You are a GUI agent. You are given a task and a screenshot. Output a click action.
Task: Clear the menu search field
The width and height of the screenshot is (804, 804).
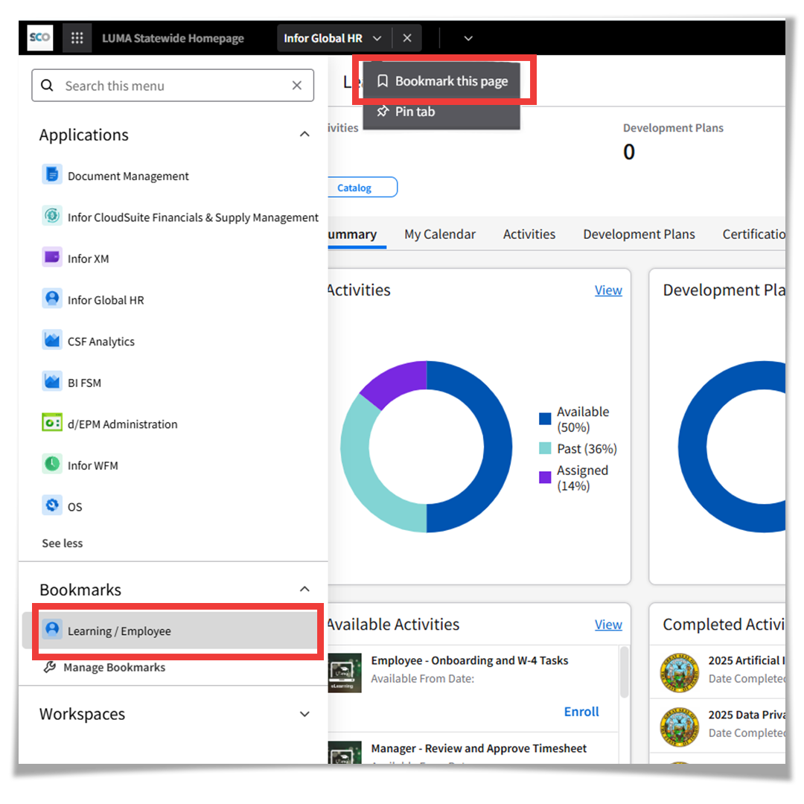[x=297, y=86]
